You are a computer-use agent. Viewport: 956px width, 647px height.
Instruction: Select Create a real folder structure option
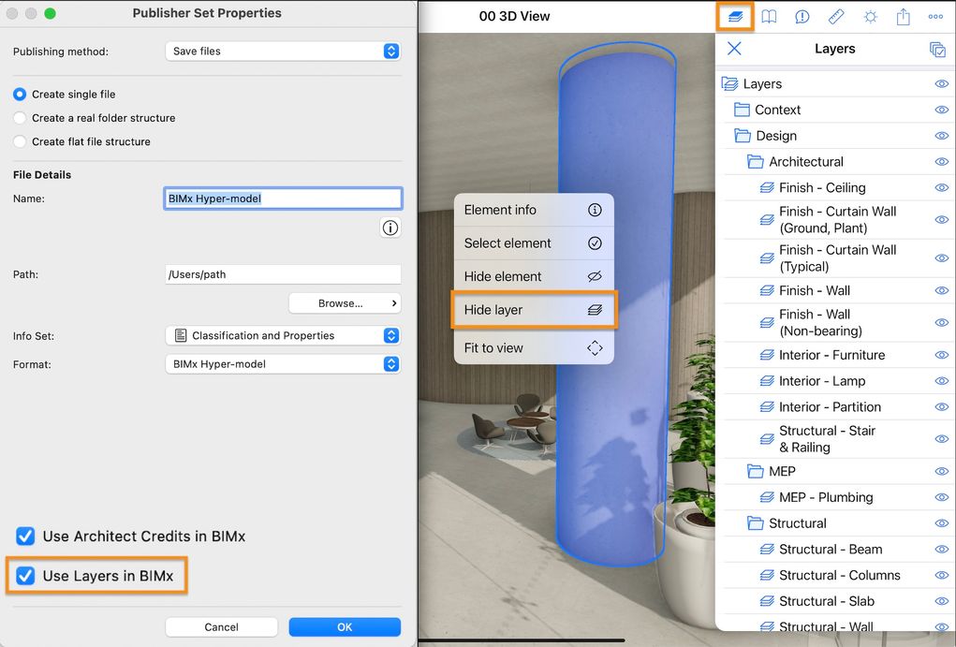[20, 118]
